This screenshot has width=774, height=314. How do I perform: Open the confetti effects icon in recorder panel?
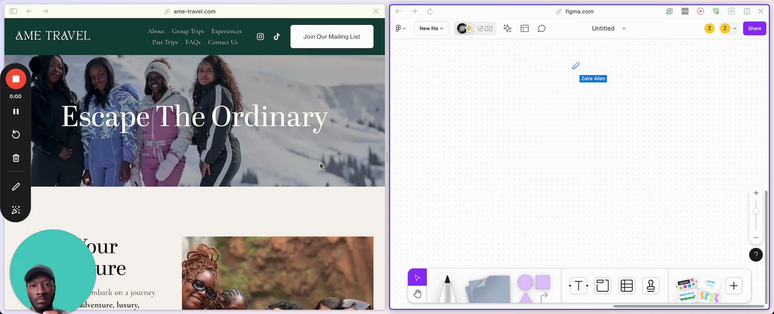pos(16,210)
